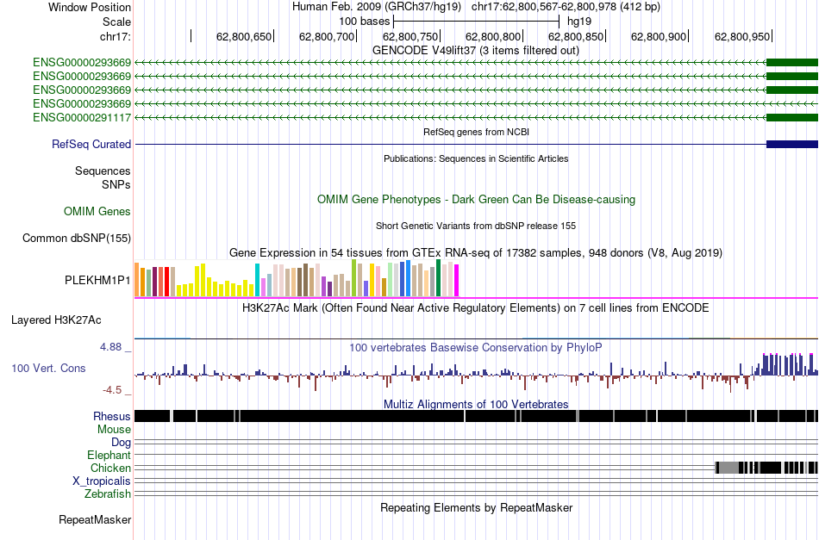Open Publications: Sequences in Scientific Articles title

tap(476, 158)
